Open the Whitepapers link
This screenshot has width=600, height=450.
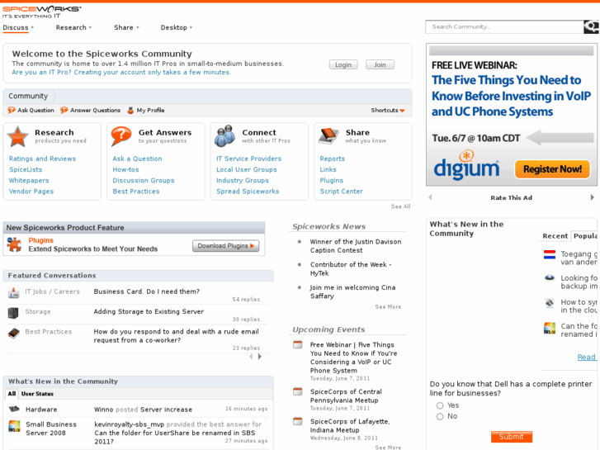click(x=29, y=180)
